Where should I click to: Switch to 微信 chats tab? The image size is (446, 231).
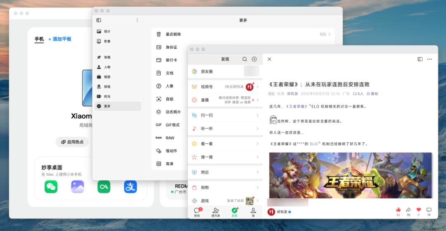point(197,212)
